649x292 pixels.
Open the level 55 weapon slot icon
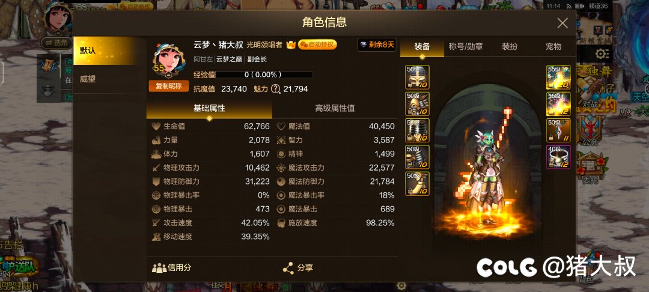point(558,78)
